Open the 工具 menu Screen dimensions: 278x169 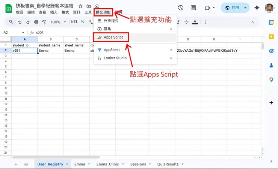pyautogui.click(x=88, y=12)
